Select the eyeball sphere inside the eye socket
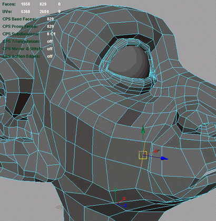 click(130, 62)
